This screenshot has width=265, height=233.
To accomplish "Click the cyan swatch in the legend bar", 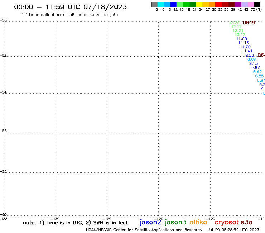I will (161, 4).
